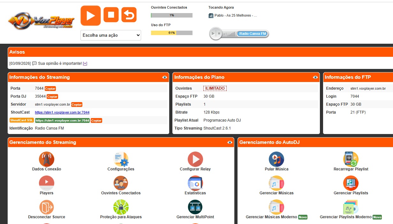The image size is (393, 224).
Task: Click the Ouvintes Conectados progress bar
Action: point(172,15)
